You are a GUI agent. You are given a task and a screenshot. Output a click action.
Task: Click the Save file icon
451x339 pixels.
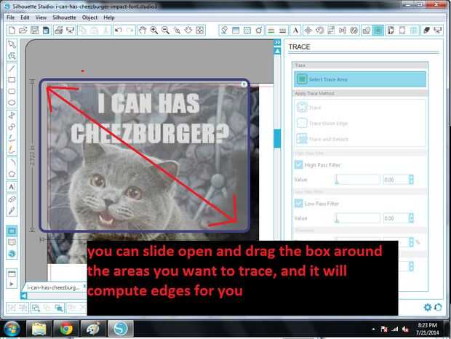click(34, 31)
